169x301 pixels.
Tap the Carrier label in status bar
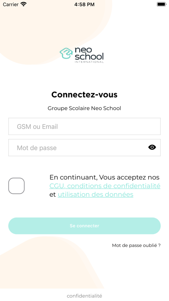tap(11, 4)
